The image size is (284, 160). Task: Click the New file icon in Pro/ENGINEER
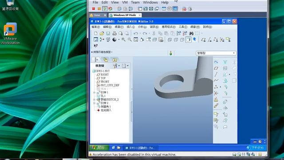(x=96, y=33)
